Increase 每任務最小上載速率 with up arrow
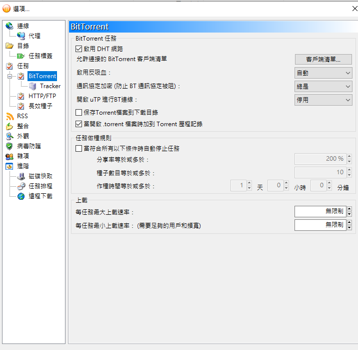 [x=349, y=222]
